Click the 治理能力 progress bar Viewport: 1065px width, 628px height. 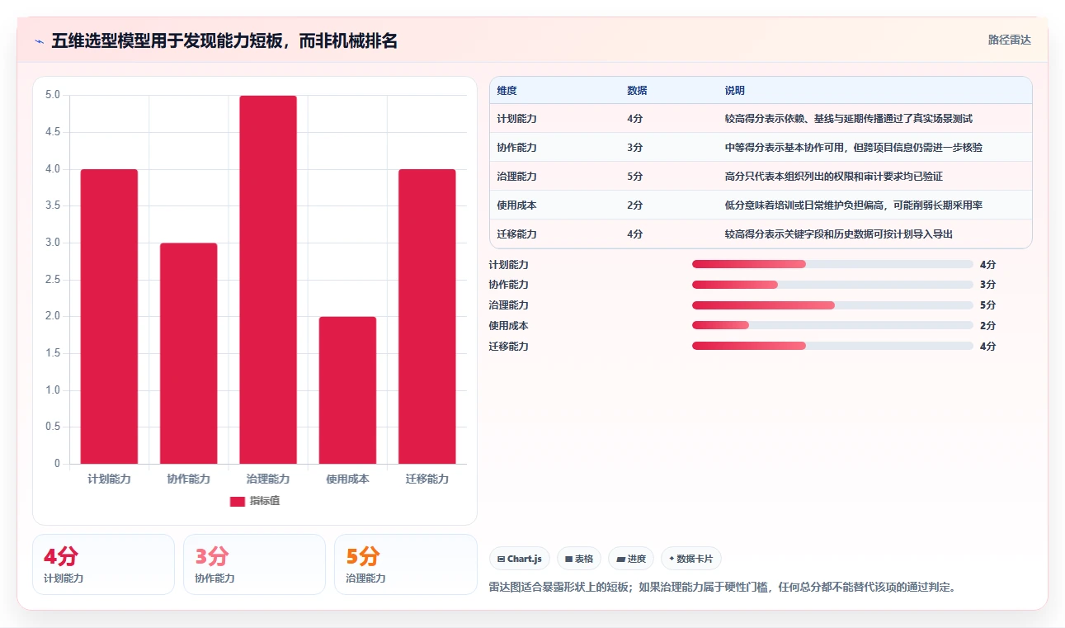pyautogui.click(x=832, y=305)
